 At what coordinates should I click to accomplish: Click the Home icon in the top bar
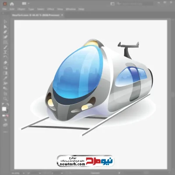pyautogui.click(x=12, y=4)
